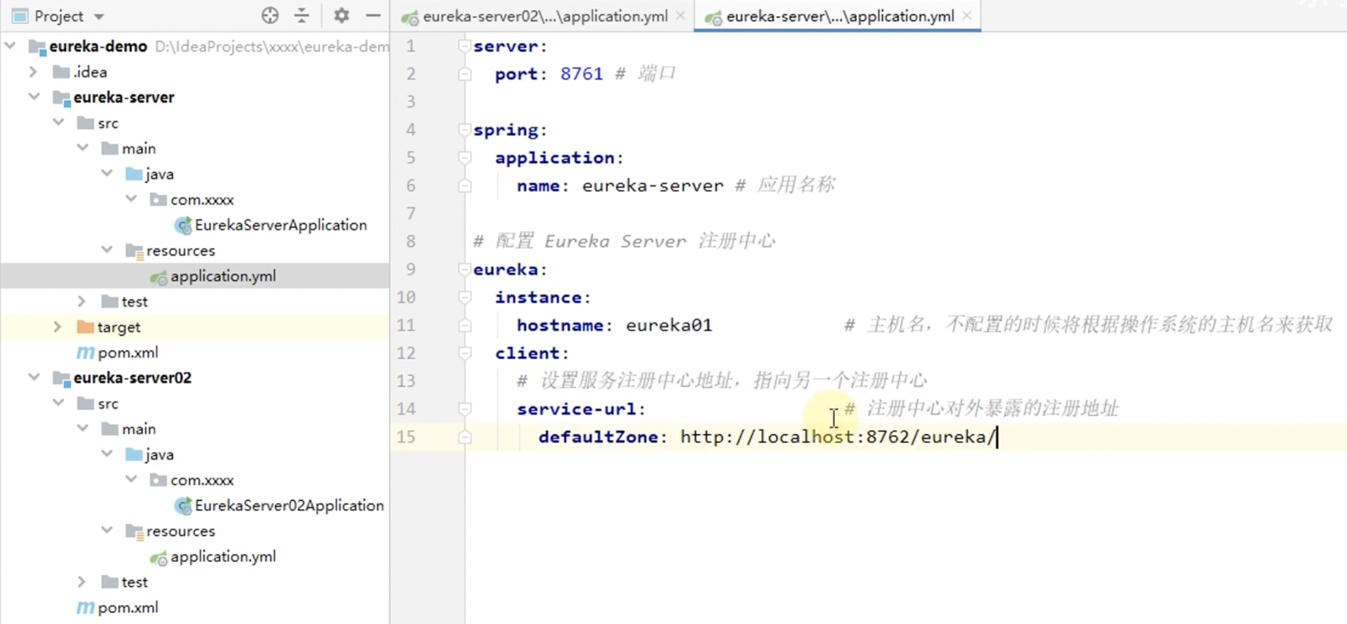
Task: Click the eureka-demo project module icon
Action: [x=37, y=47]
